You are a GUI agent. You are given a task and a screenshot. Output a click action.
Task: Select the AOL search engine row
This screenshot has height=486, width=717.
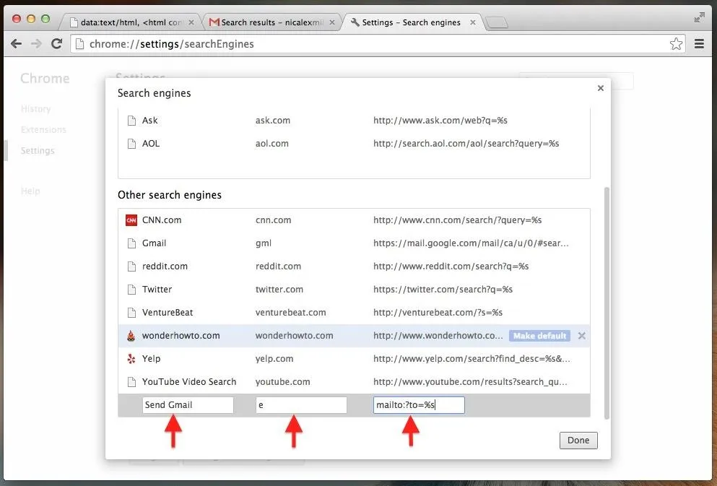click(x=354, y=144)
